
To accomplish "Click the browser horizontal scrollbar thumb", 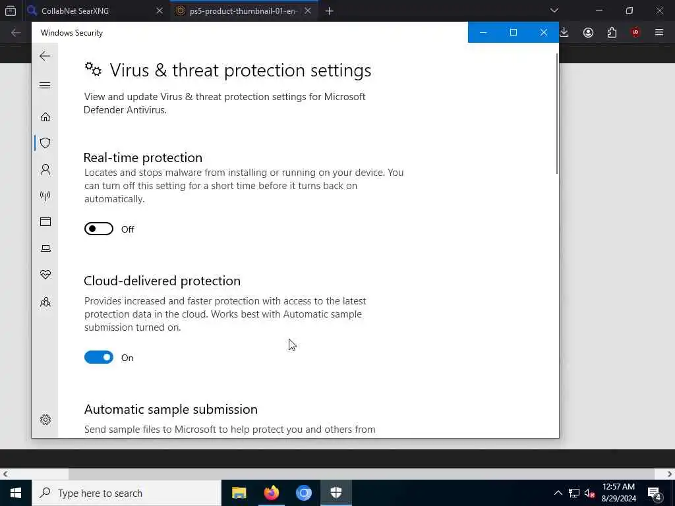I will click(362, 474).
